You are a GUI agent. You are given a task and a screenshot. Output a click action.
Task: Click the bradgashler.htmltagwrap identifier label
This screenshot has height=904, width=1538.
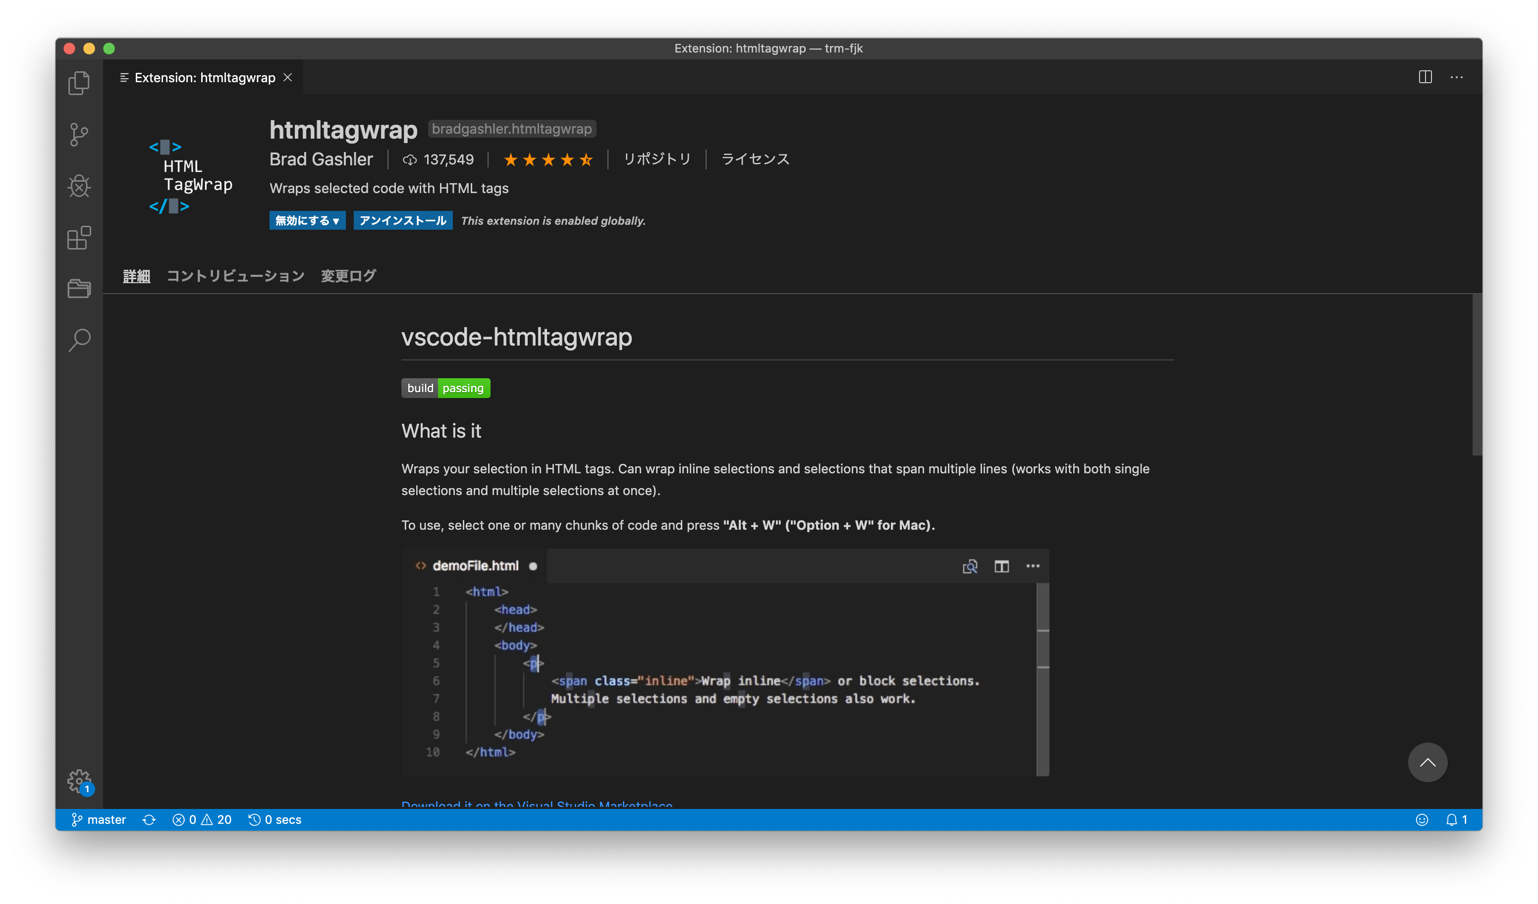coord(511,129)
